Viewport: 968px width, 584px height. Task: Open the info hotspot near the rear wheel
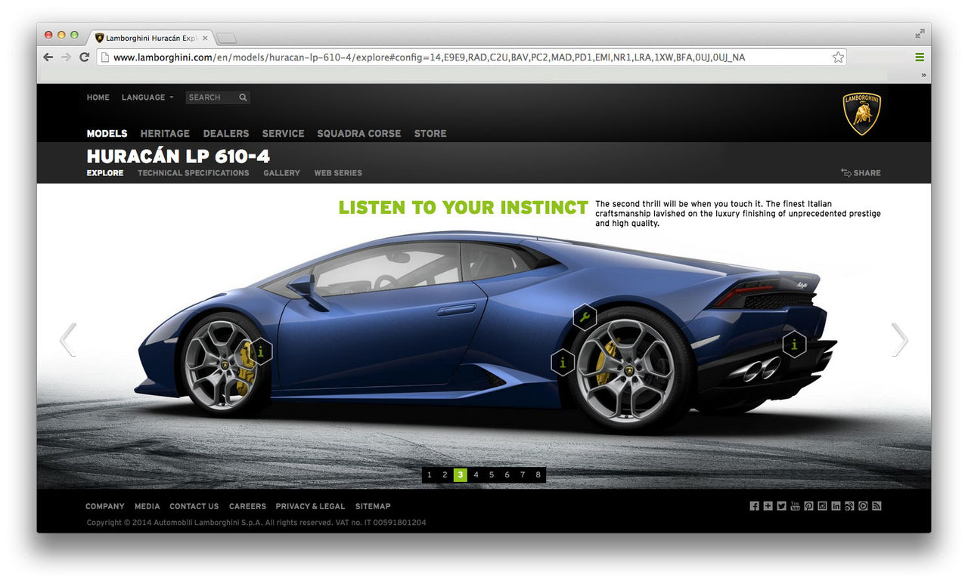coord(563,363)
